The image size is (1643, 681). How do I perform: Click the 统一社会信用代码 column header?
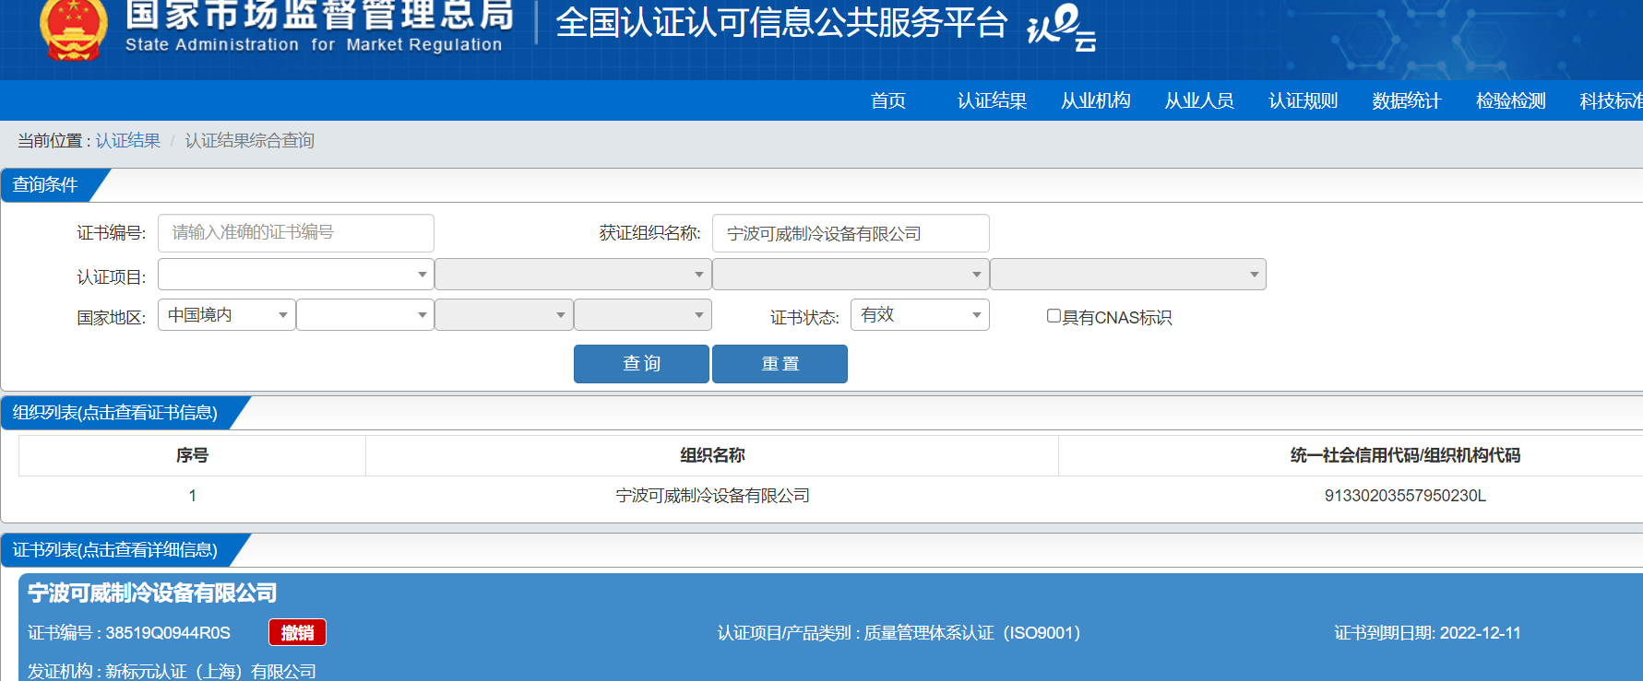click(1405, 455)
